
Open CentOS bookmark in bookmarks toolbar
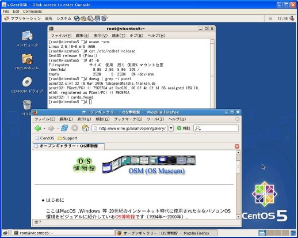(45, 138)
